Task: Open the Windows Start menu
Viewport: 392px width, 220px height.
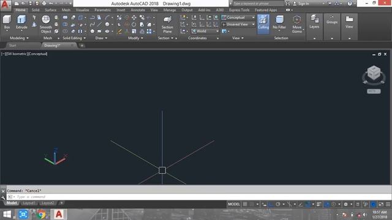Action: point(7,215)
